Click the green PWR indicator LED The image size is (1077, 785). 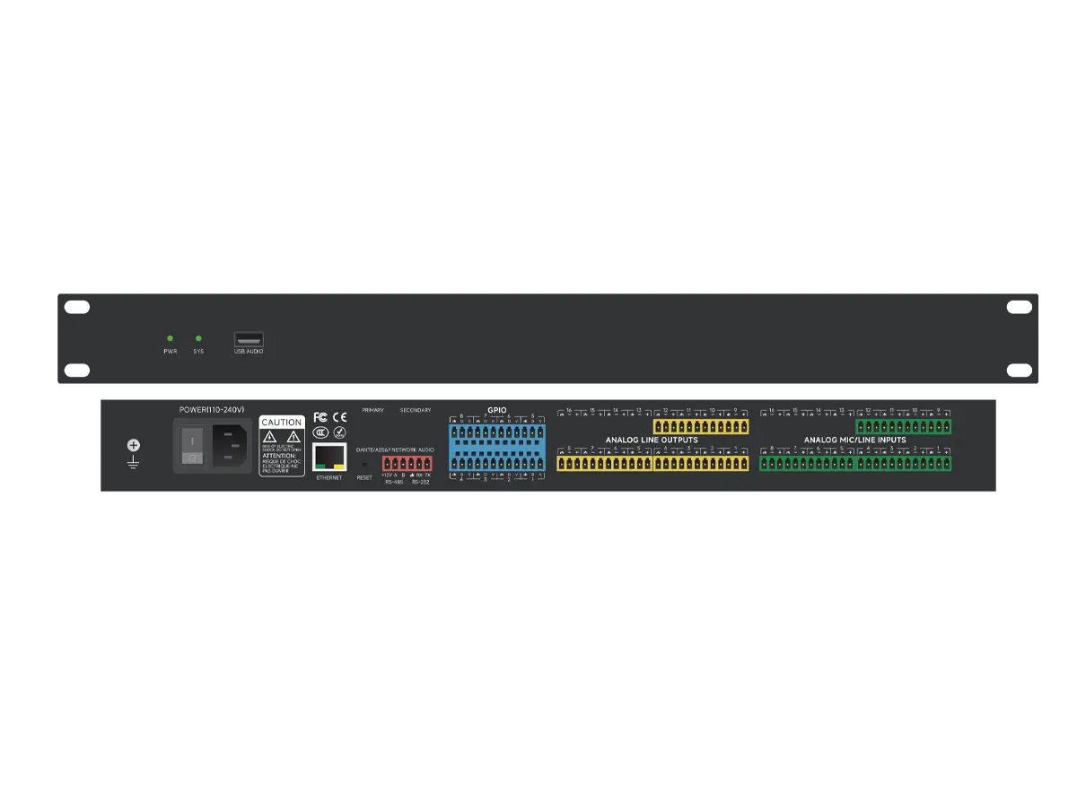click(170, 338)
